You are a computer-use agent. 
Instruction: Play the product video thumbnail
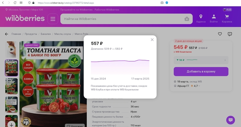pos(11,49)
